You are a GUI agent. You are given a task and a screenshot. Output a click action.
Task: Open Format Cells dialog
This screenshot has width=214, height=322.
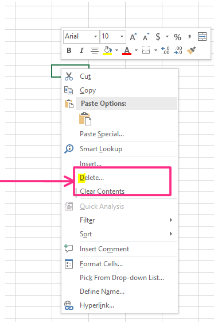coord(119,264)
